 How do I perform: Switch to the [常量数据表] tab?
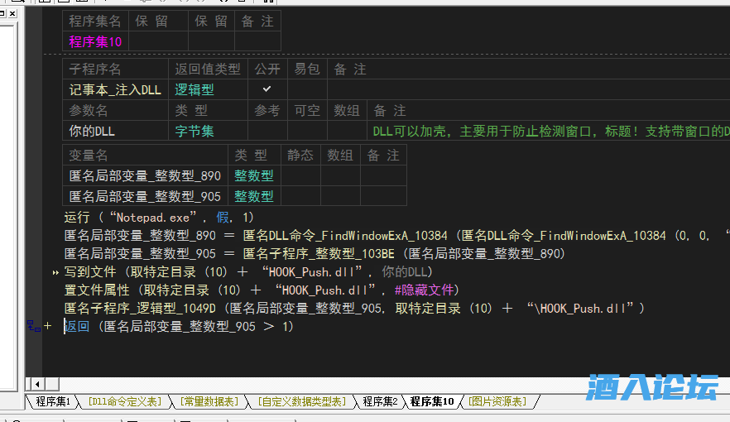point(209,401)
